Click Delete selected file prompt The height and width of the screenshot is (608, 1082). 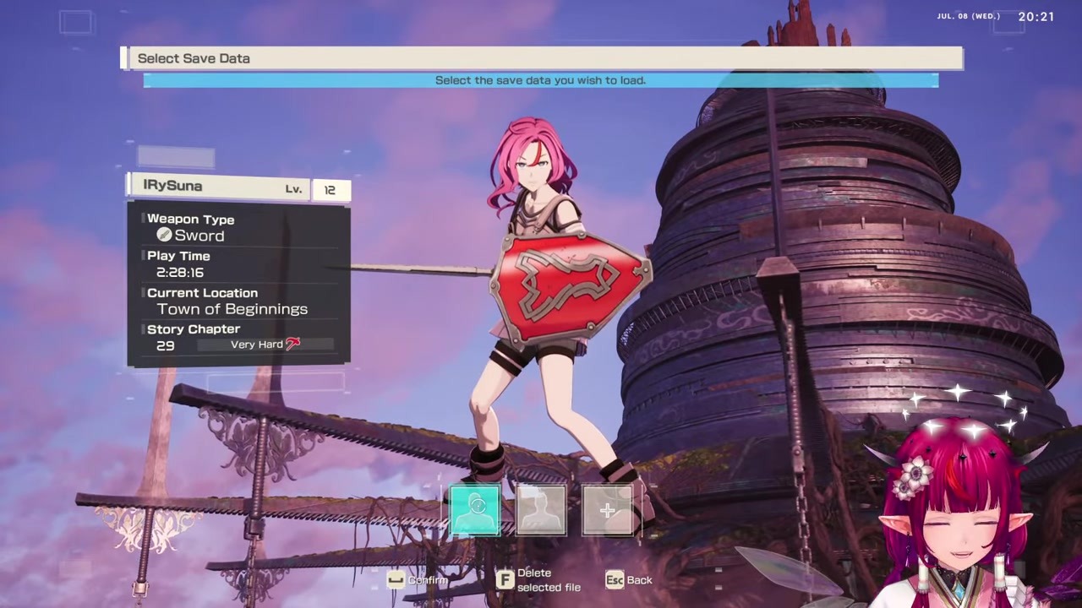click(549, 580)
